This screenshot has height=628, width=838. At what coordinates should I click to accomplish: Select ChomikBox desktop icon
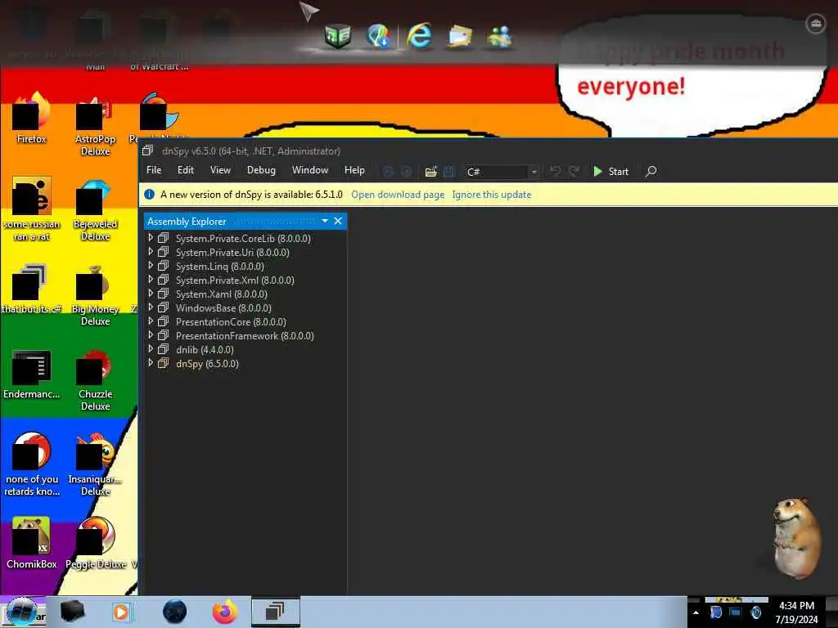pos(31,544)
